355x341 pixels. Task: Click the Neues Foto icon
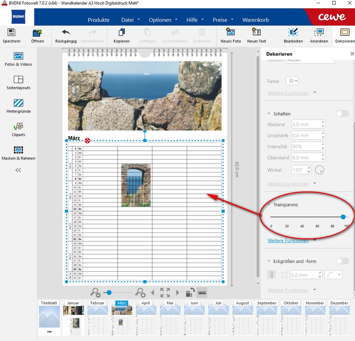pyautogui.click(x=231, y=32)
